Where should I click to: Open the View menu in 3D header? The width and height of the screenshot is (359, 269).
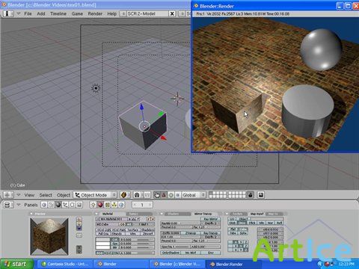(x=29, y=195)
